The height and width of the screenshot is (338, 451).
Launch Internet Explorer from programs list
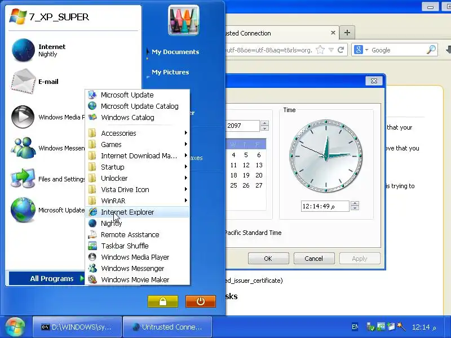point(138,212)
